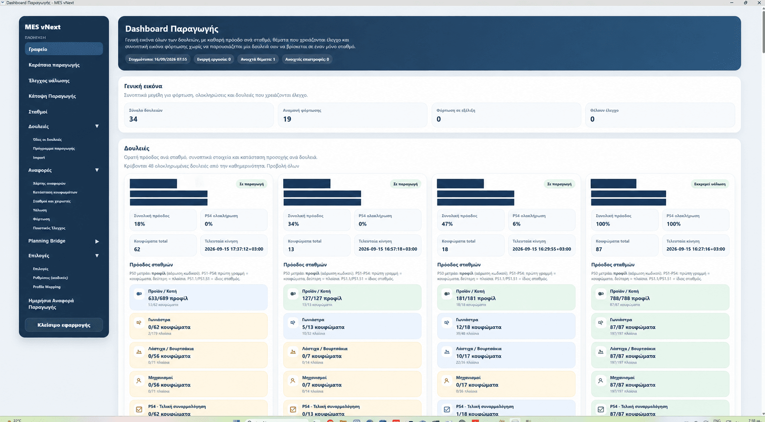The width and height of the screenshot is (765, 422).
Task: Click Λάστιχα icon in the 0/7 κουφώματα row
Action: pos(293,352)
